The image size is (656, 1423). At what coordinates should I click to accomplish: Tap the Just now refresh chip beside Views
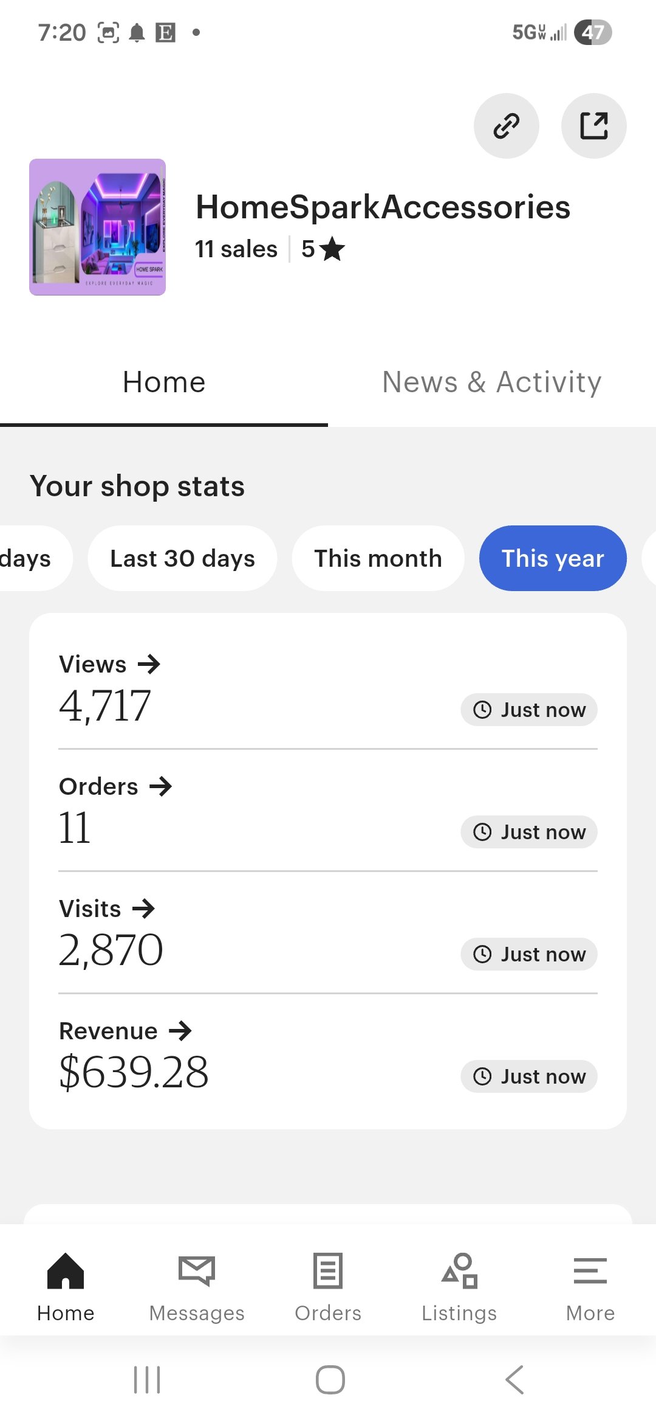tap(528, 710)
